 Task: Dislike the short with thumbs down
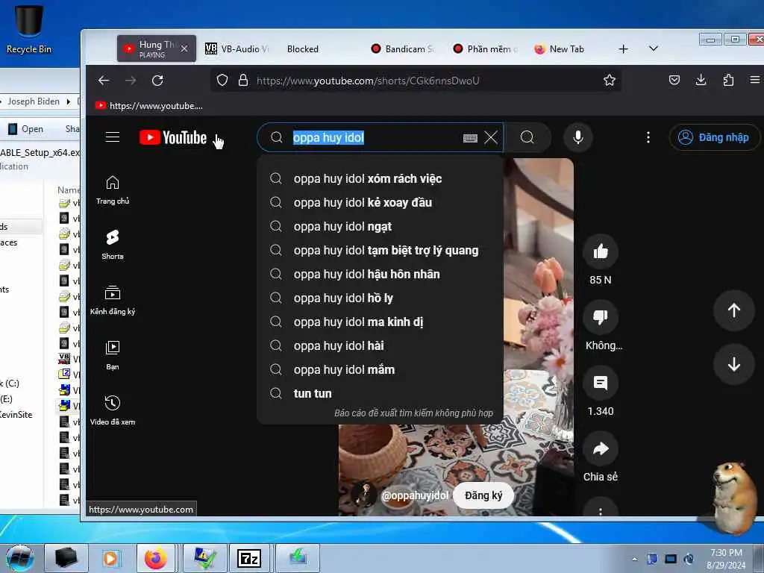click(x=601, y=317)
